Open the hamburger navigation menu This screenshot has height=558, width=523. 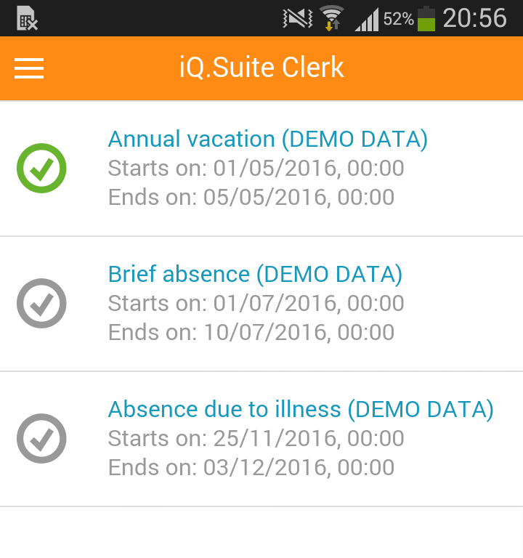point(29,68)
